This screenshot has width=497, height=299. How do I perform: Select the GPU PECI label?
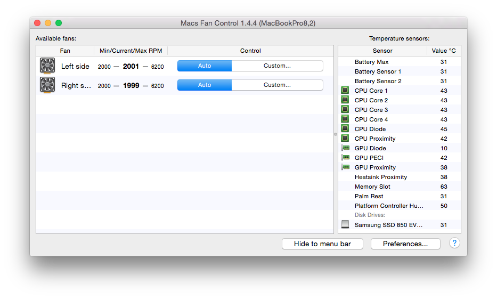click(369, 158)
